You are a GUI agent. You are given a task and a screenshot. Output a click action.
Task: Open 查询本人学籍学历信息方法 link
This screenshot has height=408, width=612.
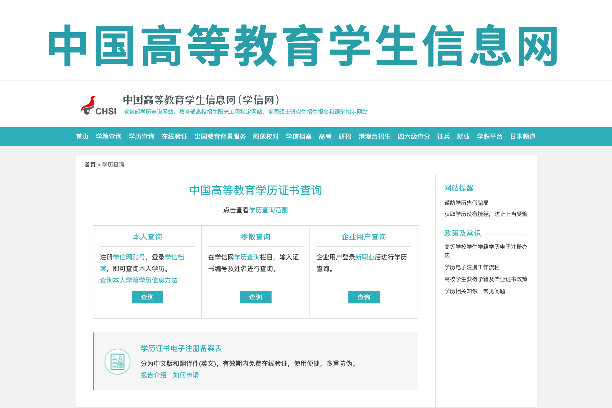139,280
